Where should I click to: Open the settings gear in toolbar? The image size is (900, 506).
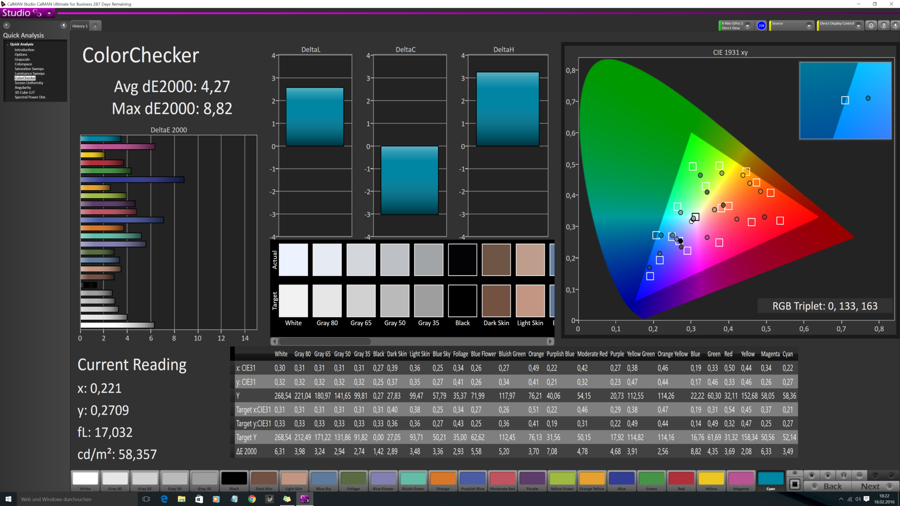[x=871, y=26]
